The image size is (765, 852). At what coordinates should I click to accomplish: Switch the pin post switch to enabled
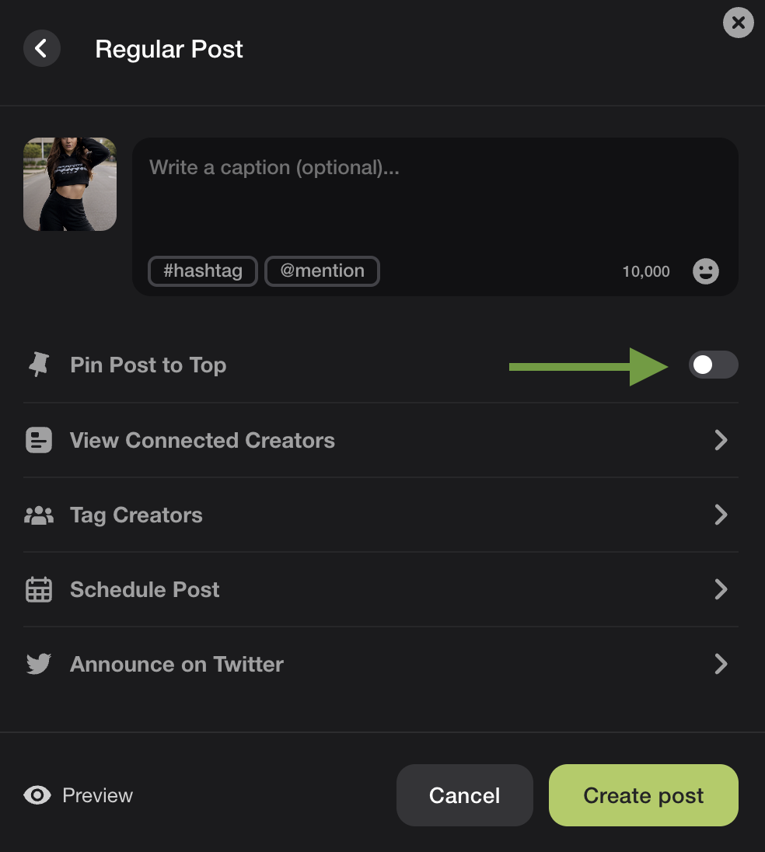click(713, 365)
